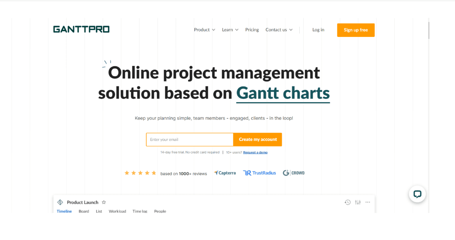
Task: Open the live chat widget
Action: pos(417,194)
